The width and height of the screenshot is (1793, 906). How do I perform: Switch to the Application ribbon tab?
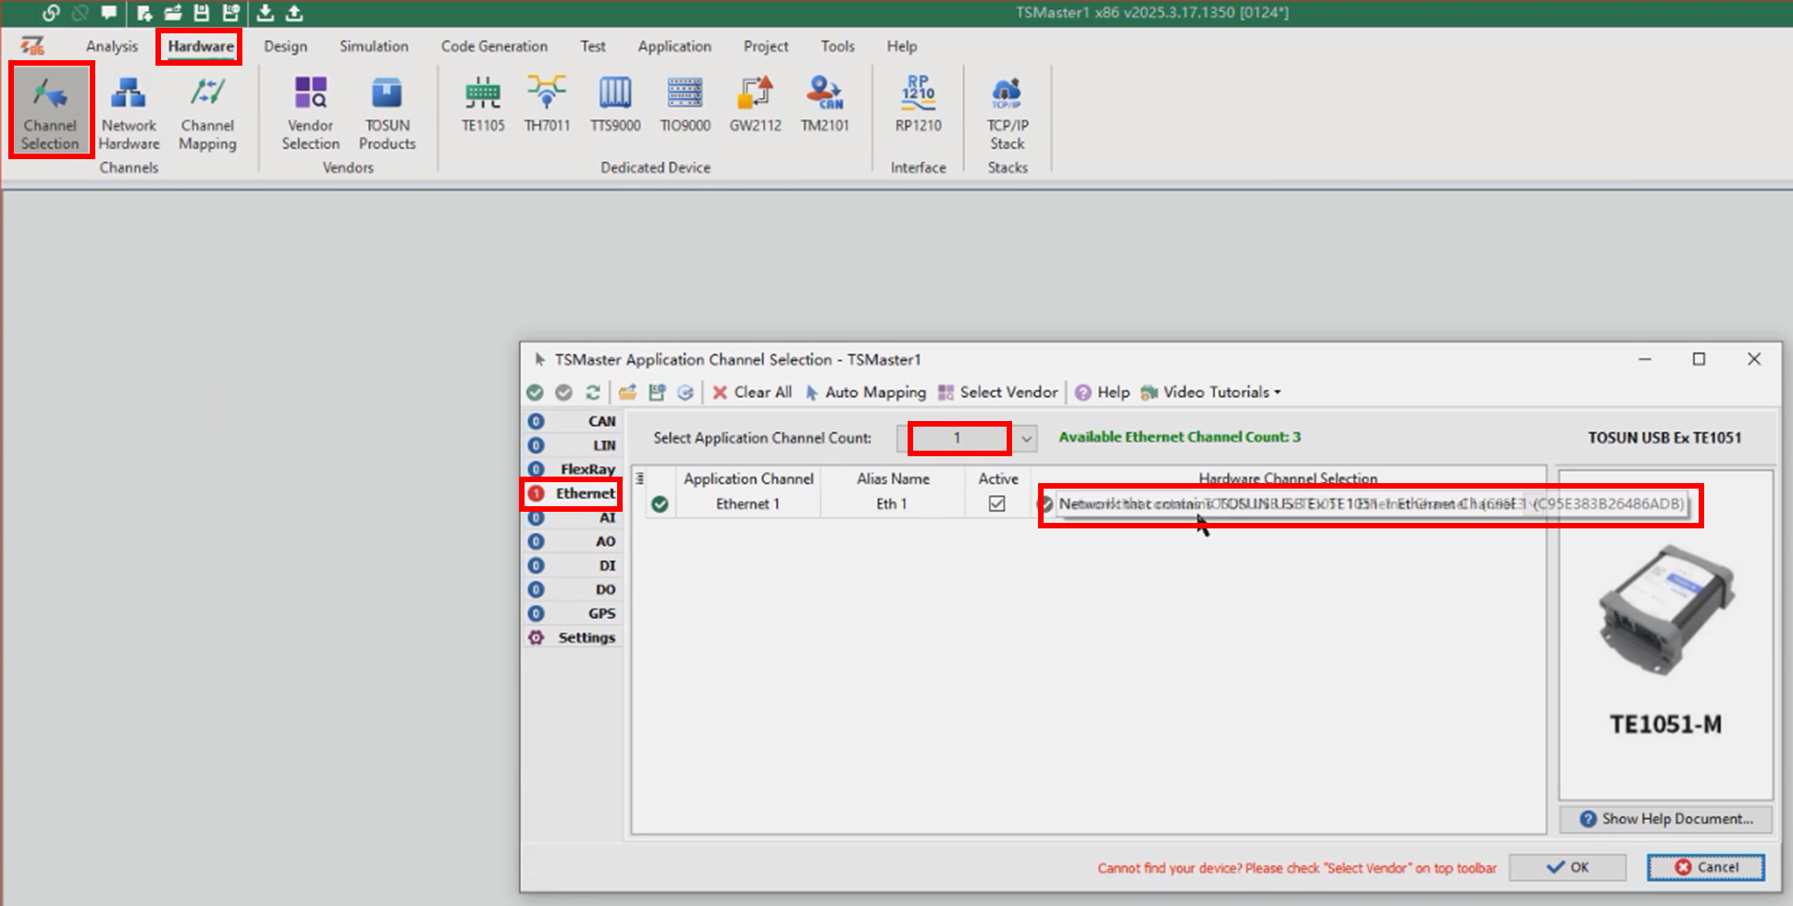click(674, 46)
